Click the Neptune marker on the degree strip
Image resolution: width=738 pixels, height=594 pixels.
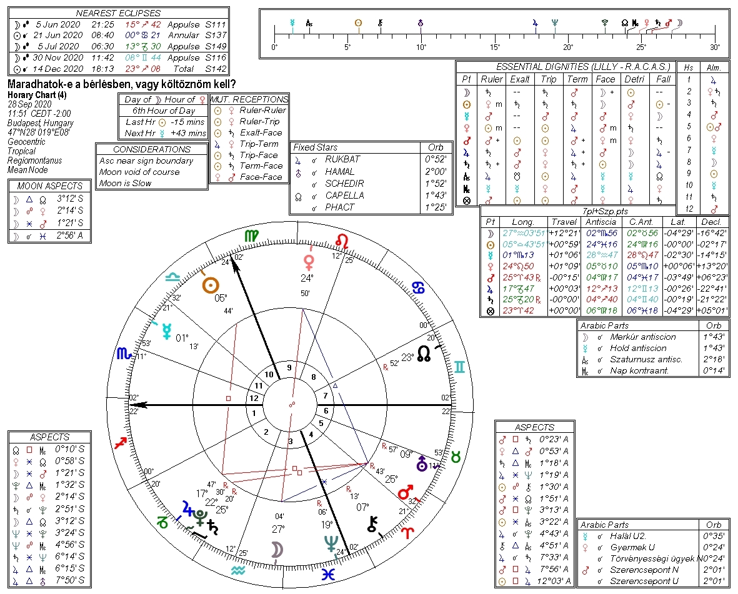pos(555,22)
